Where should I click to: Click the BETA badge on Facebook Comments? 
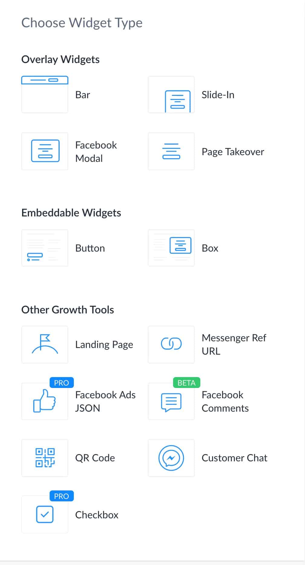point(186,383)
